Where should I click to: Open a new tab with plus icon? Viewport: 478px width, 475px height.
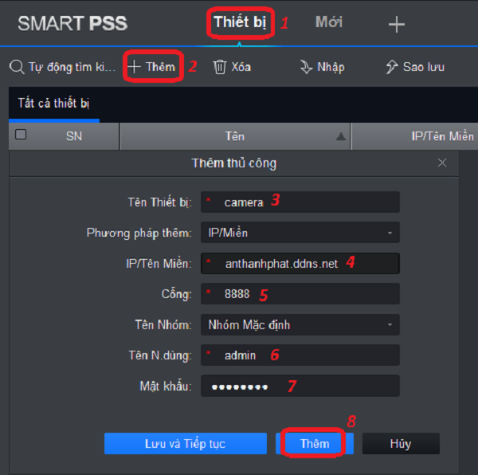tap(396, 25)
